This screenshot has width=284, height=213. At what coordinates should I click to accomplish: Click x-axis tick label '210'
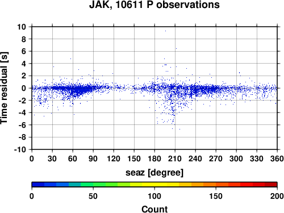pos(175,158)
